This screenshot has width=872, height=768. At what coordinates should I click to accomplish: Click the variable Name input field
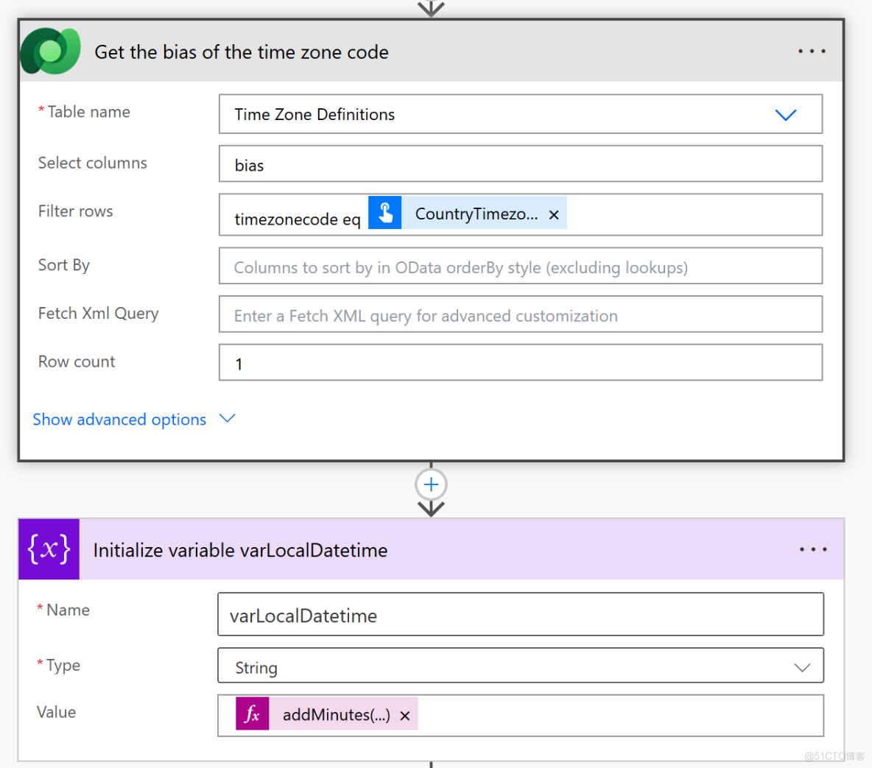pyautogui.click(x=520, y=615)
